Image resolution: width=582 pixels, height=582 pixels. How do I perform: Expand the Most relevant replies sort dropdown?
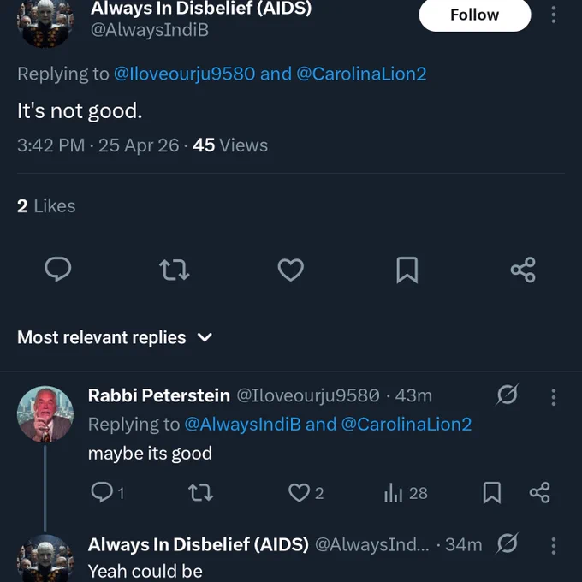(x=115, y=337)
